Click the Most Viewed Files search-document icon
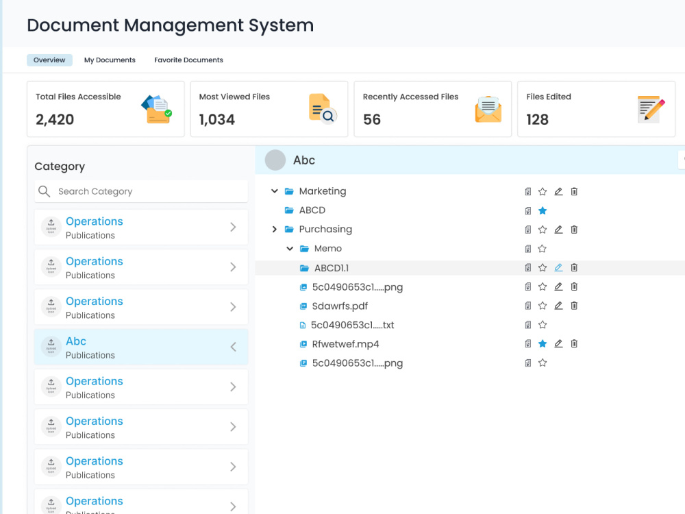 (323, 109)
